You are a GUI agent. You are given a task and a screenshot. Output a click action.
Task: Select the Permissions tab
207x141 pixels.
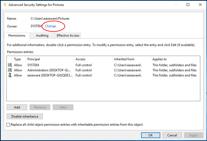pos(17,36)
